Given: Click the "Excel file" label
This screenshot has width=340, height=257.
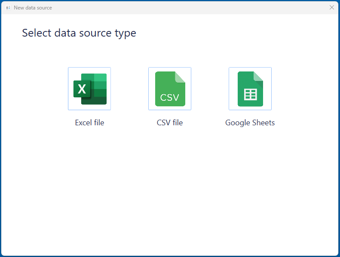Looking at the screenshot, I should pyautogui.click(x=89, y=123).
